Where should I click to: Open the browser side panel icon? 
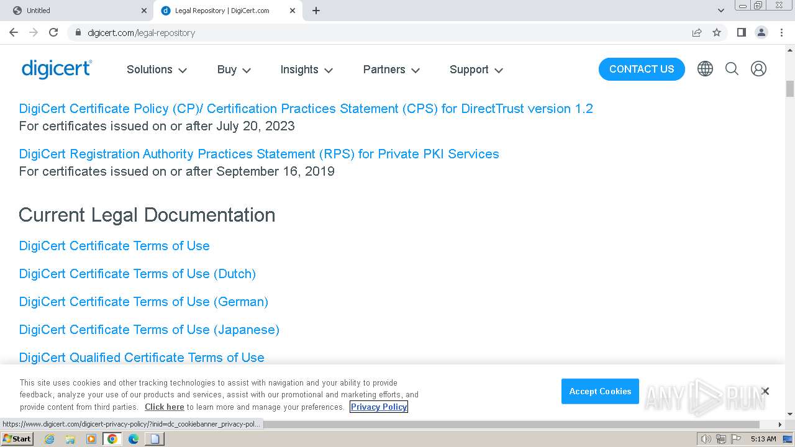[741, 32]
